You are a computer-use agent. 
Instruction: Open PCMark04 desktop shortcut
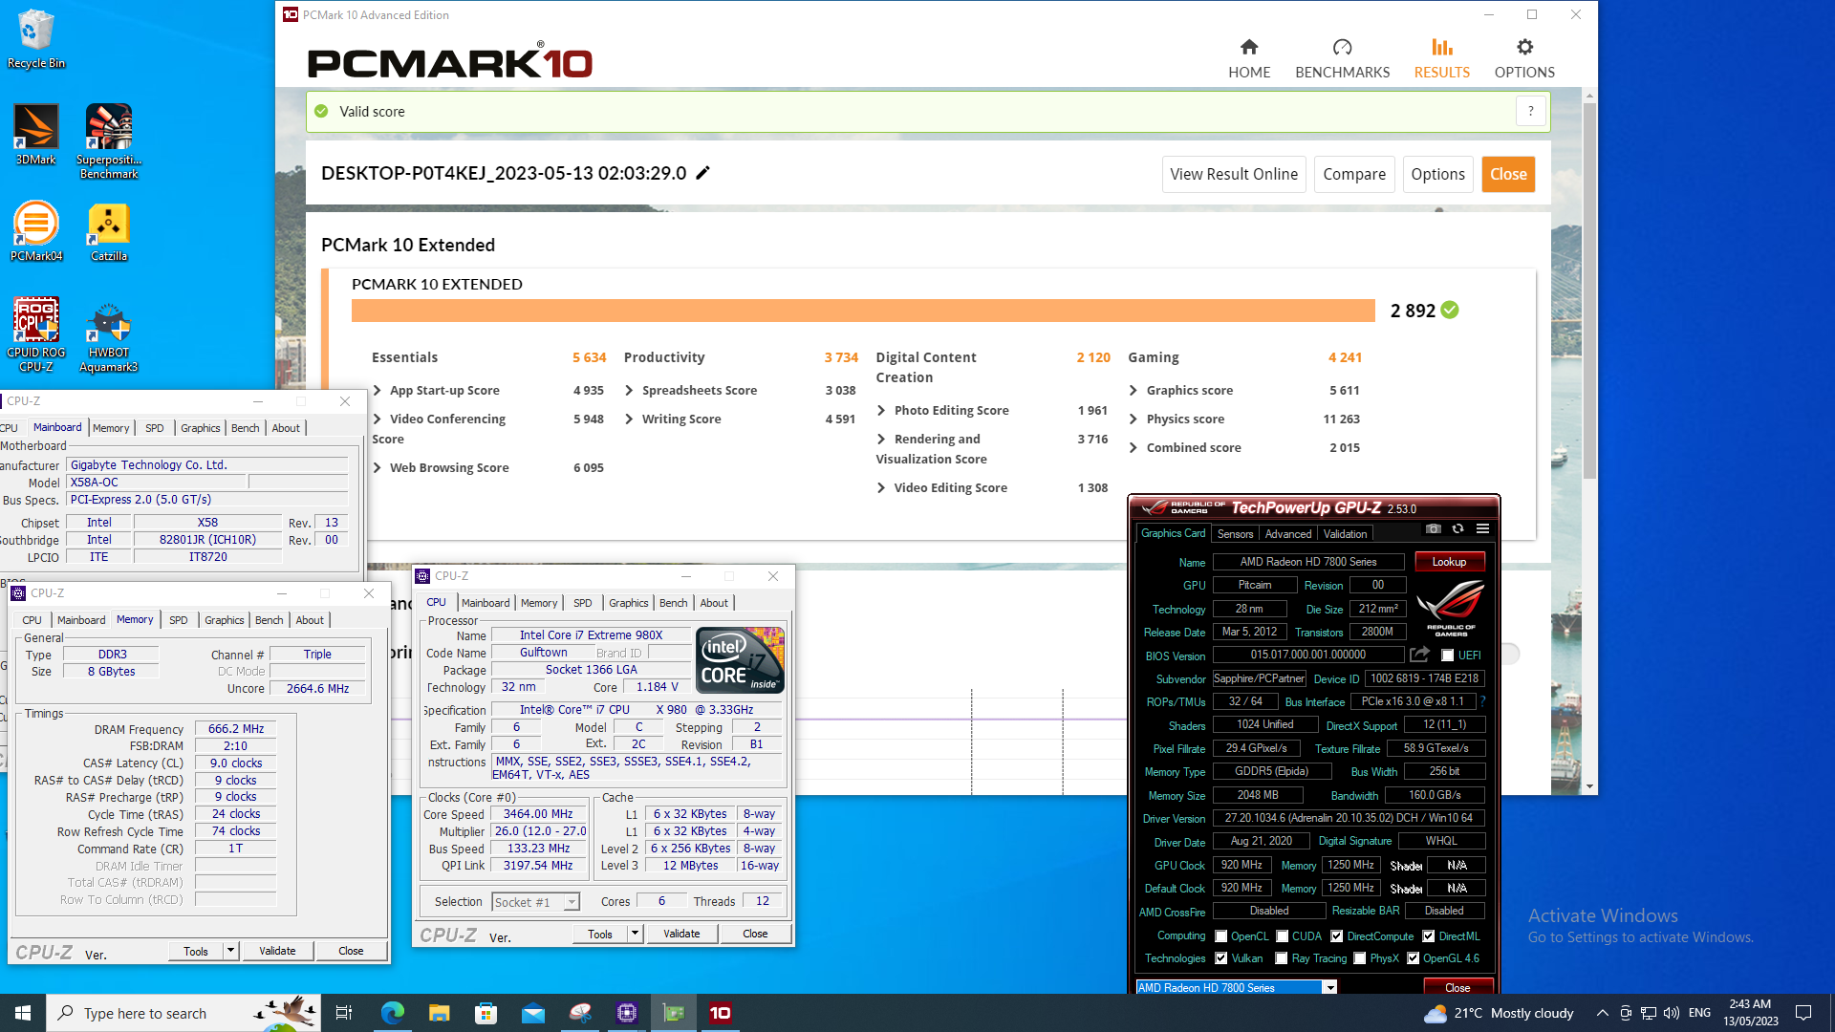35,231
